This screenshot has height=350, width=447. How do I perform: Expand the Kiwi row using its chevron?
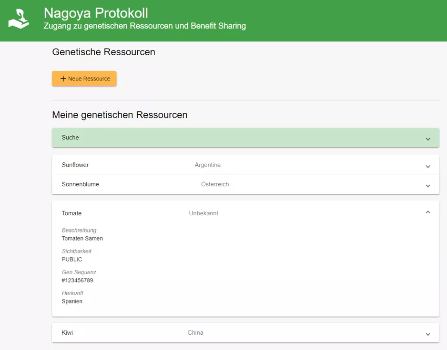click(x=427, y=334)
